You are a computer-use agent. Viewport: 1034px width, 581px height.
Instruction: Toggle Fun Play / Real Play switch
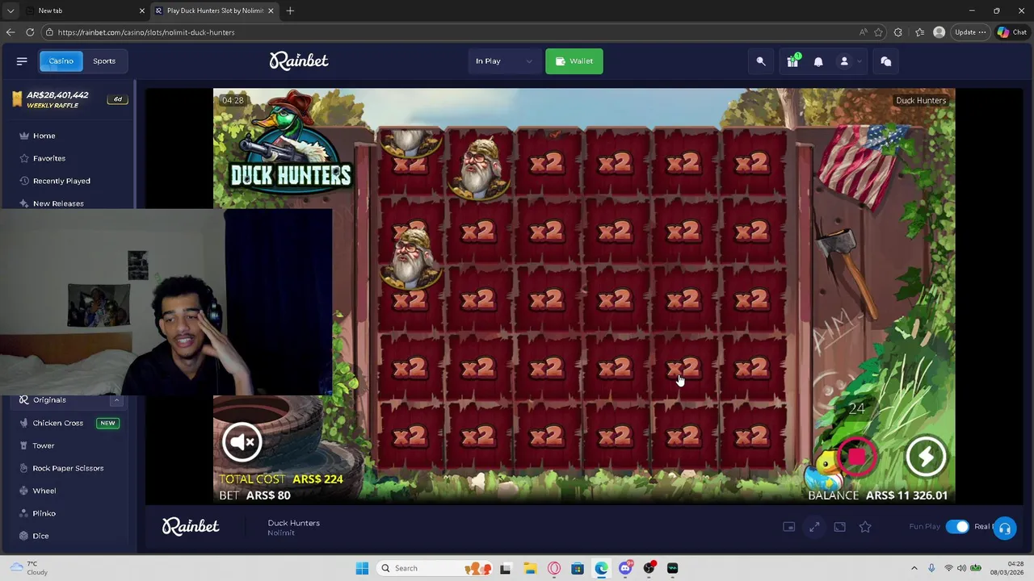[957, 527]
